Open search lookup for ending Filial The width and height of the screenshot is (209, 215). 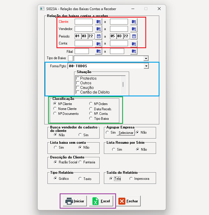tap(134, 51)
